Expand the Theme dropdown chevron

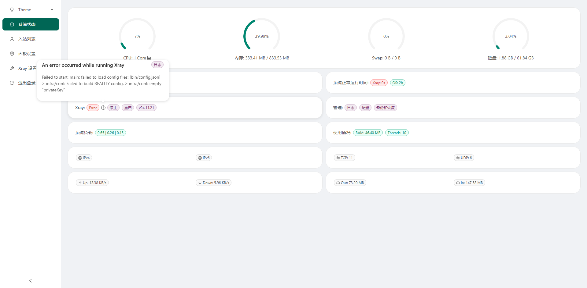pyautogui.click(x=52, y=10)
